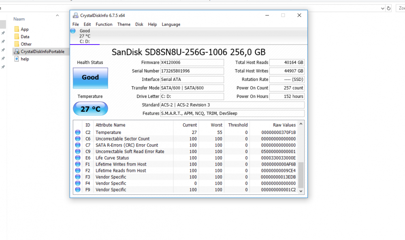Click the status orb for Life Curve Status
This screenshot has width=405, height=240.
(78, 158)
